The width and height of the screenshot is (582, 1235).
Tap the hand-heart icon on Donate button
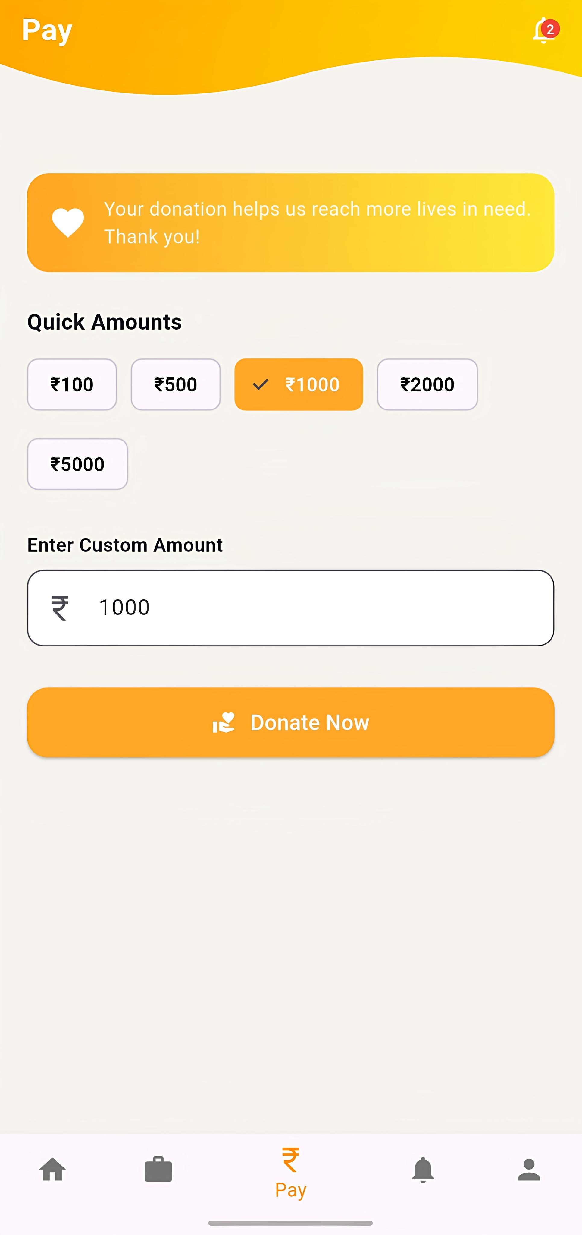[x=224, y=722]
